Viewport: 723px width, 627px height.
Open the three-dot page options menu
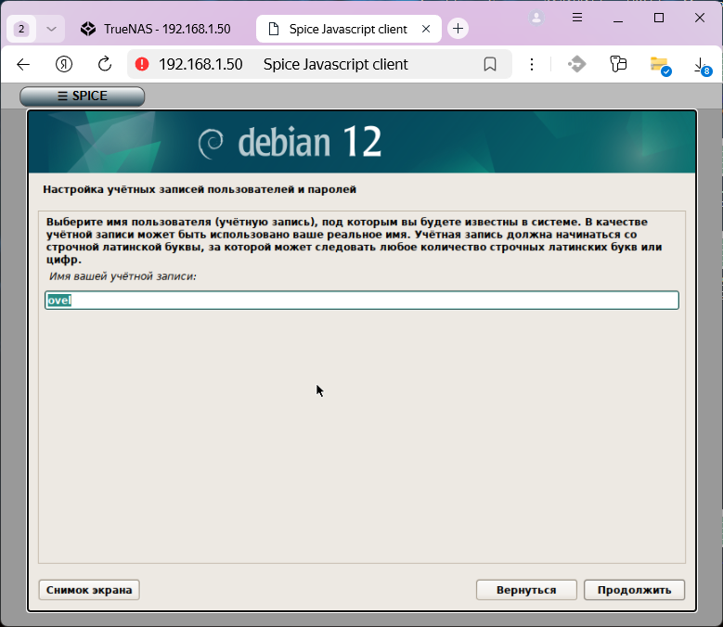[532, 64]
